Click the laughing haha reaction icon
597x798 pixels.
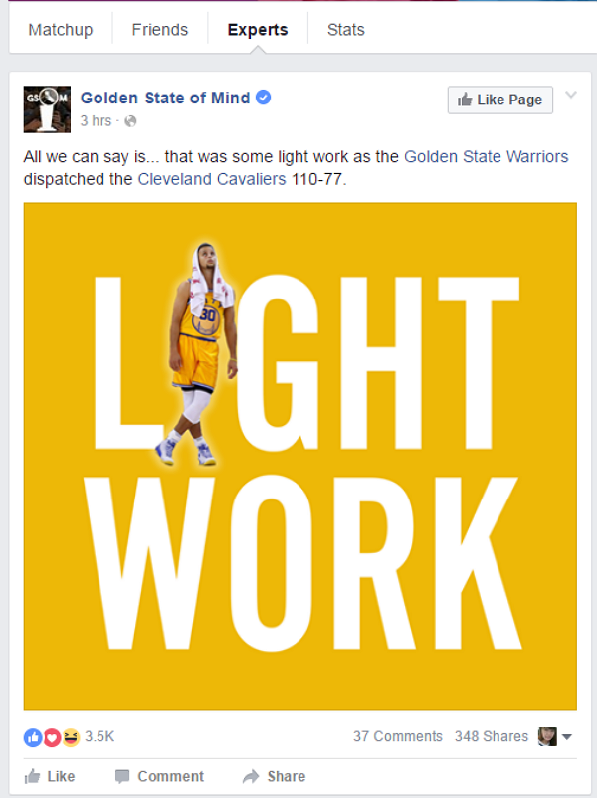(71, 737)
